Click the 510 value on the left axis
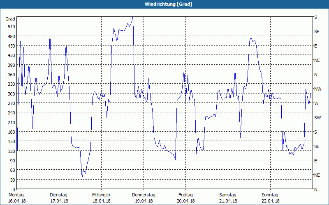This screenshot has width=329, height=205. click(12, 27)
